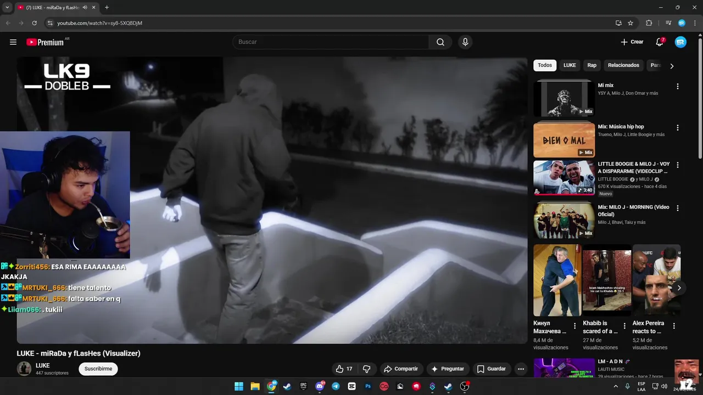View site information icon in address bar
The width and height of the screenshot is (703, 395).
(49, 23)
